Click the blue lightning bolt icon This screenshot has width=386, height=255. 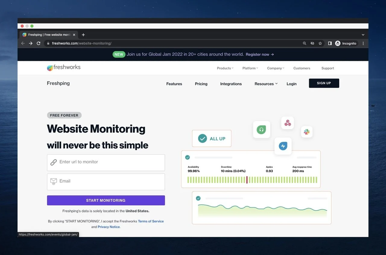(x=283, y=146)
